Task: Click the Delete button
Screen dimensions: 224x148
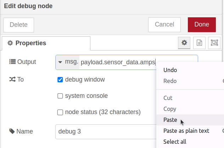Action: click(18, 25)
